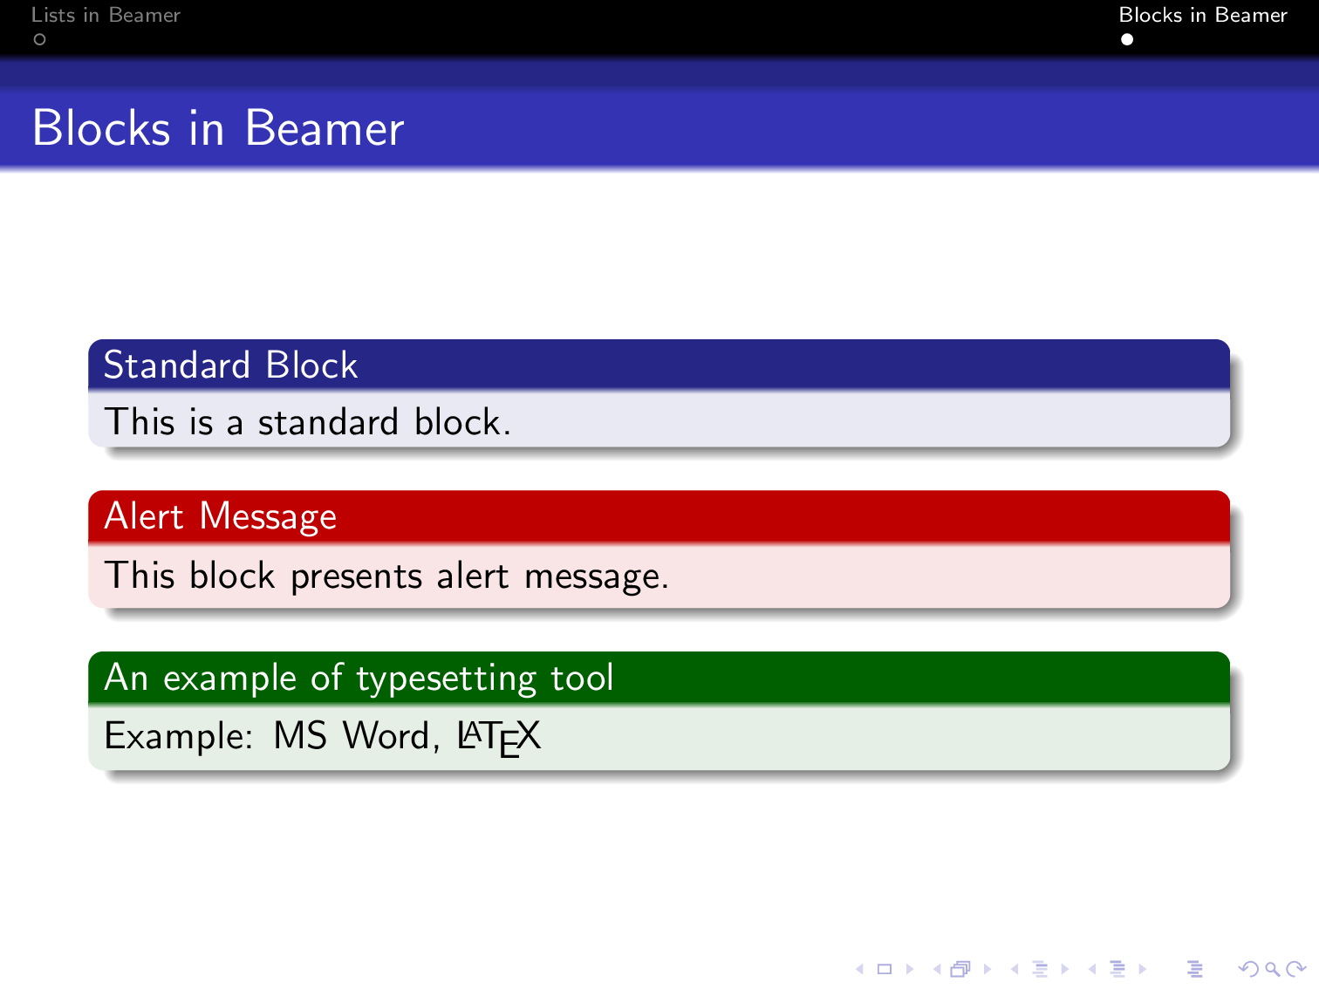Click the go-back history arrow icon
The image size is (1319, 989).
(x=1249, y=968)
